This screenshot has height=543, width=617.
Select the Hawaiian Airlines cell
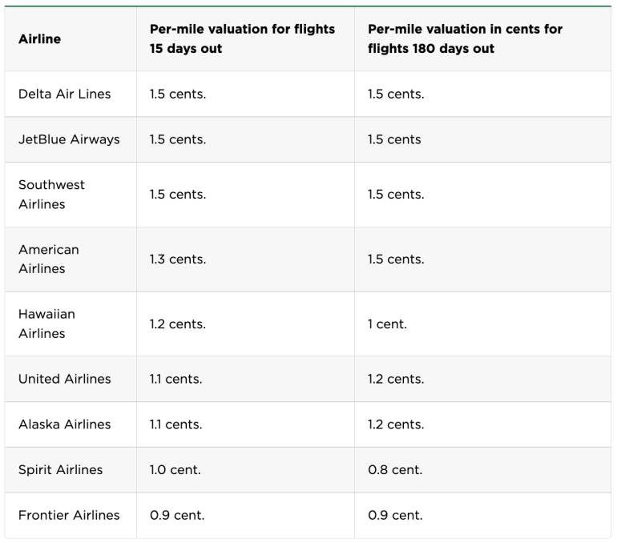[x=46, y=324]
